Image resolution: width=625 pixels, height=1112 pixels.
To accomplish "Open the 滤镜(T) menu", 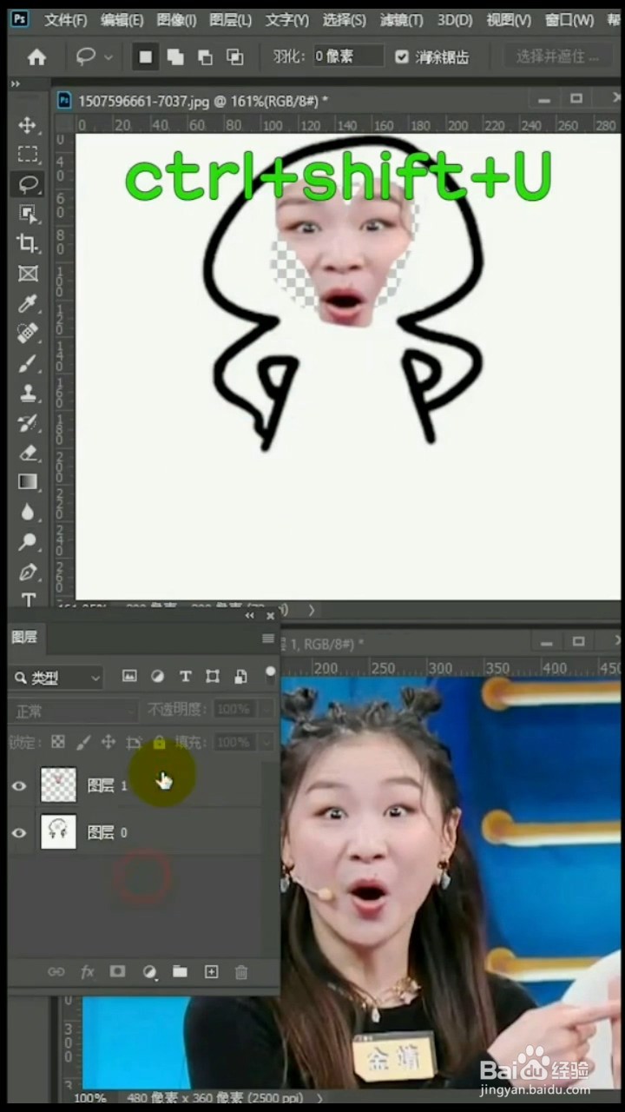I will [x=402, y=20].
